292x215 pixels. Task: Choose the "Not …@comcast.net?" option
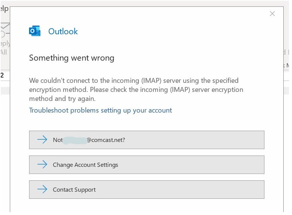[147, 140]
